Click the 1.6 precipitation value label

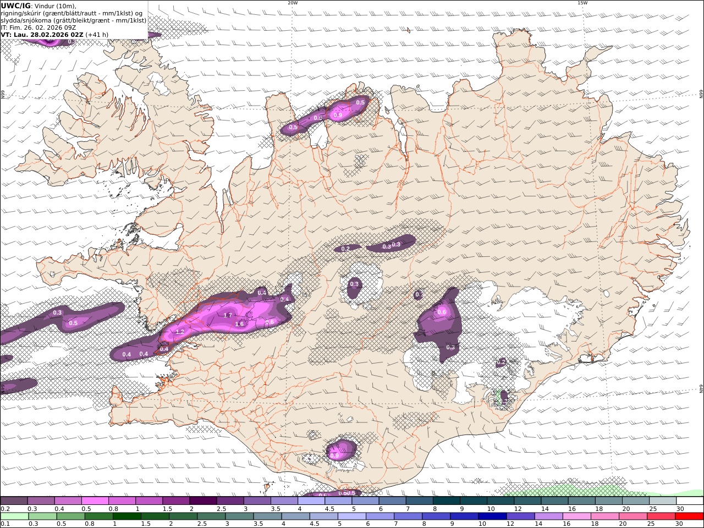[239, 324]
